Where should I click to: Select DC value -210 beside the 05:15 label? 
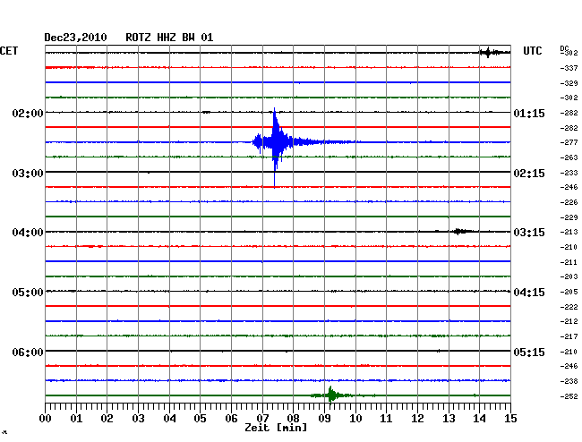coord(569,352)
